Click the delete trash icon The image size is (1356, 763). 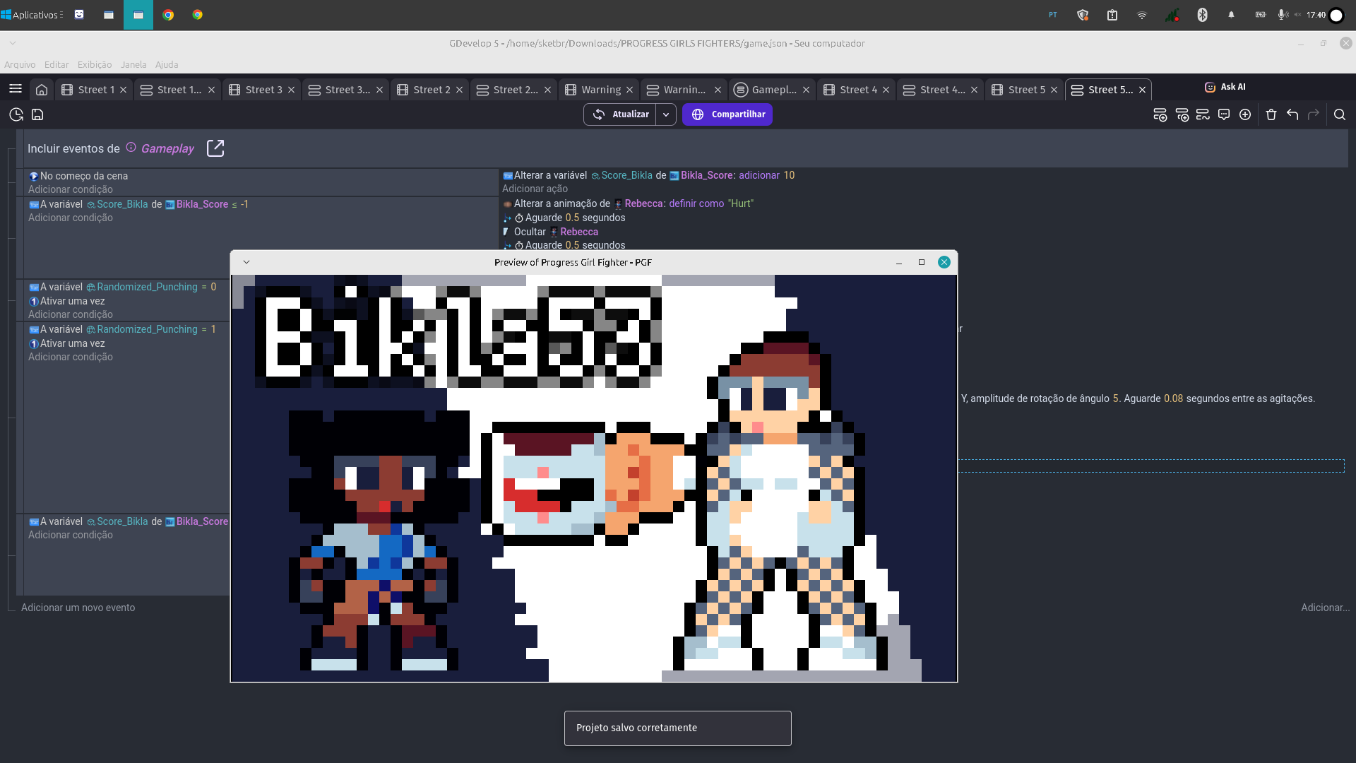tap(1271, 114)
